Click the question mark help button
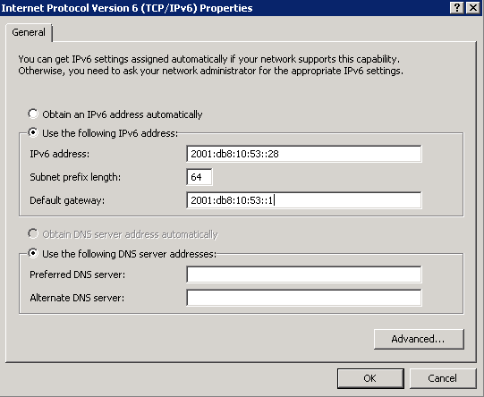This screenshot has width=484, height=397. click(457, 8)
